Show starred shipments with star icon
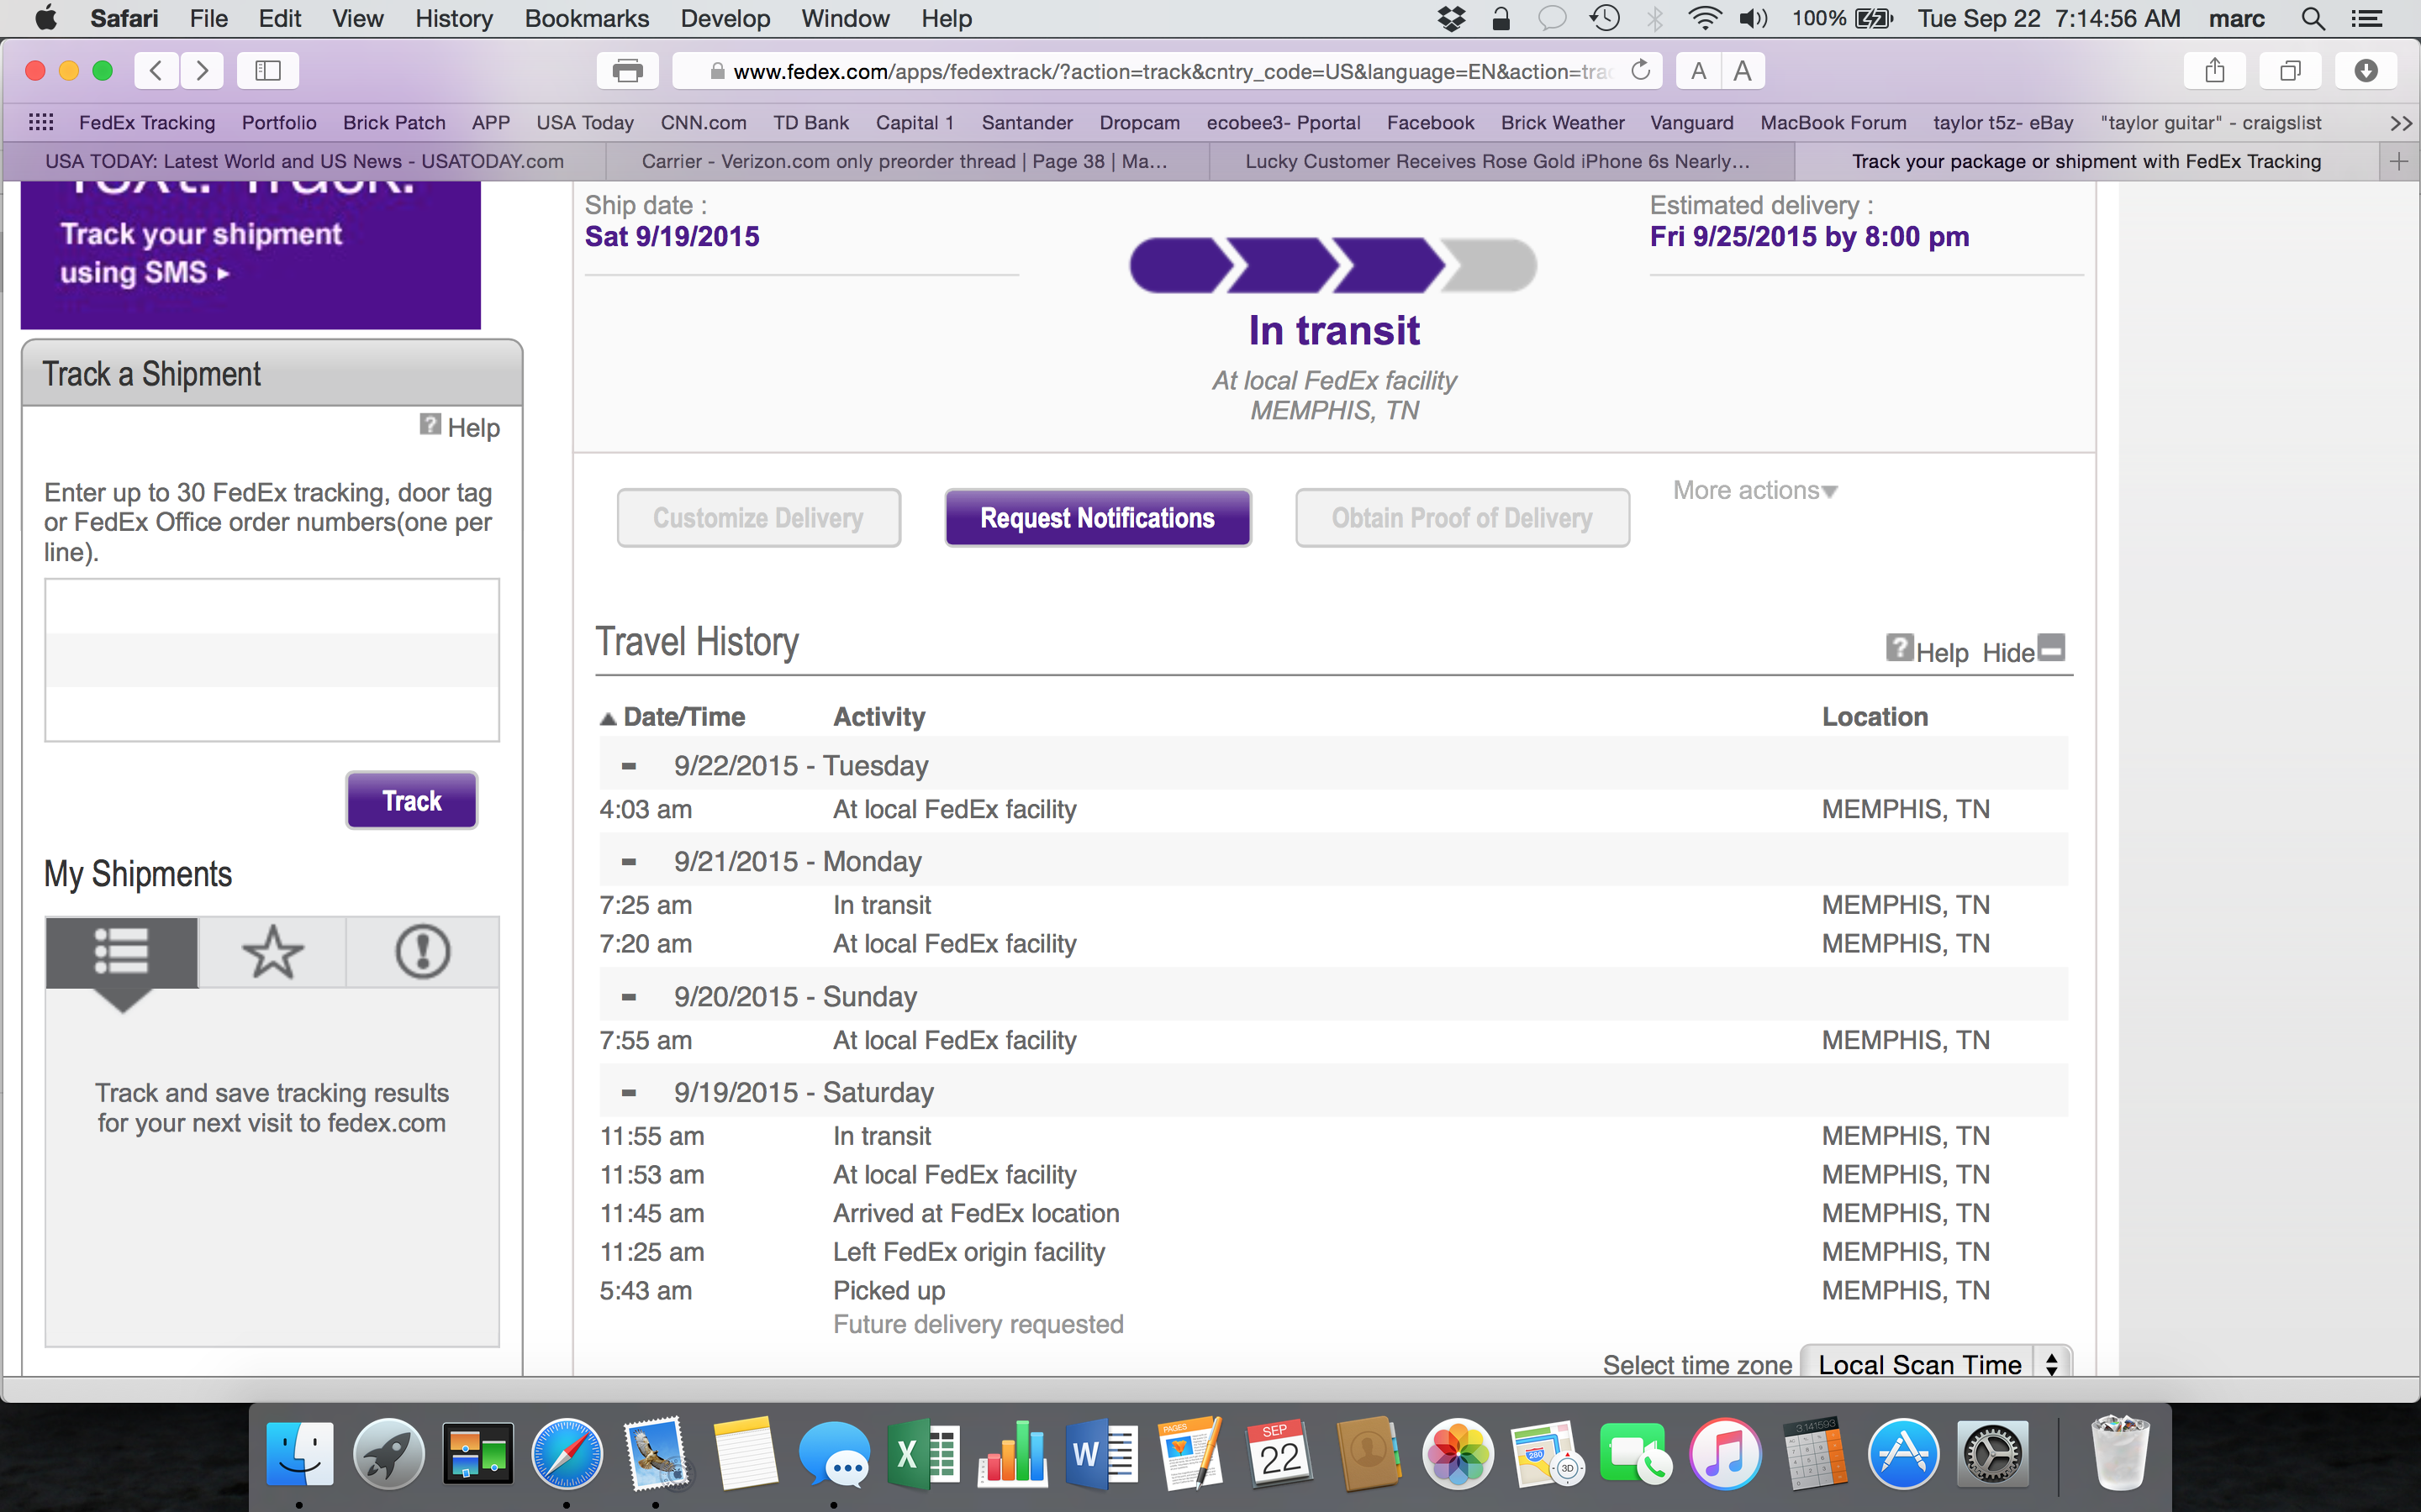2421x1512 pixels. 272,951
